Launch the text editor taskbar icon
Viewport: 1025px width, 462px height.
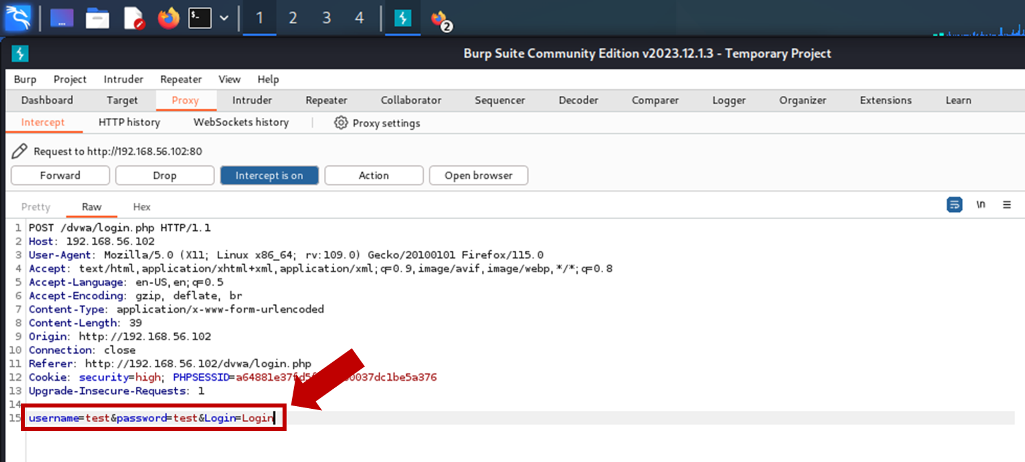[134, 18]
